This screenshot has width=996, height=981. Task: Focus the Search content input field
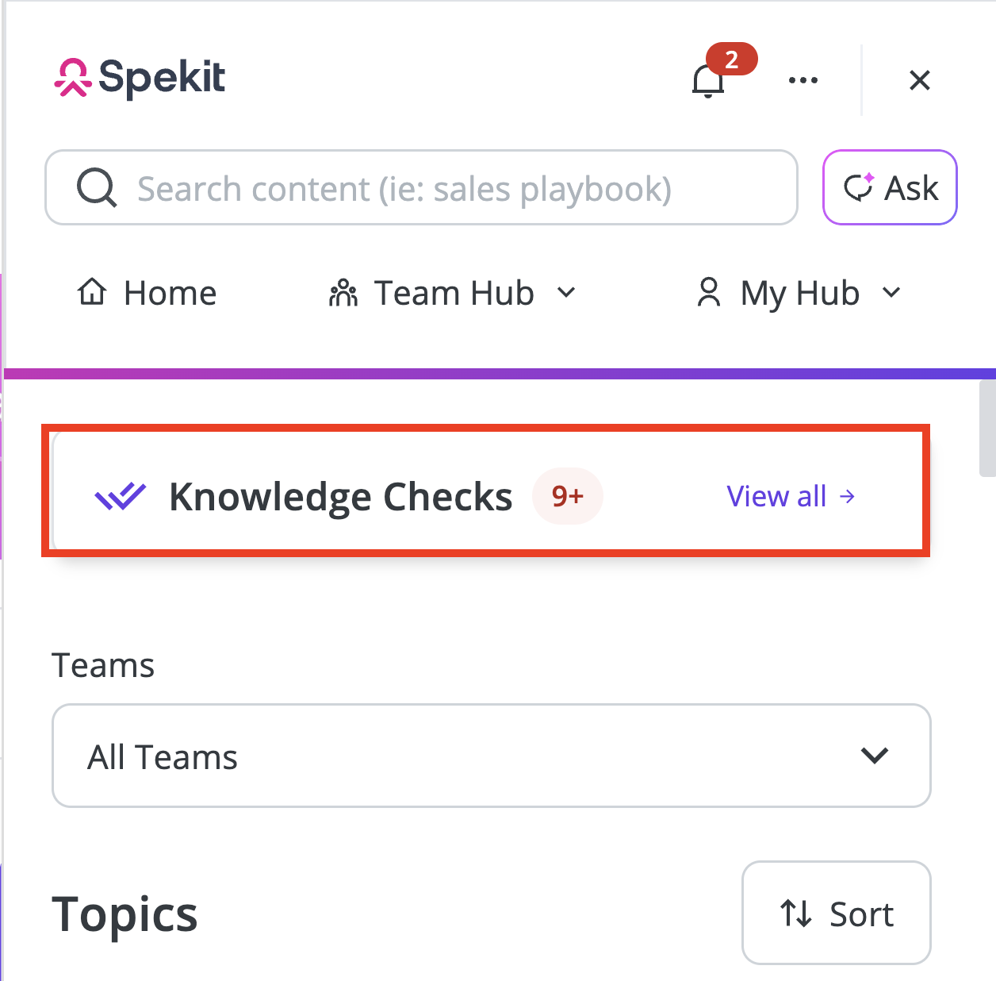421,187
